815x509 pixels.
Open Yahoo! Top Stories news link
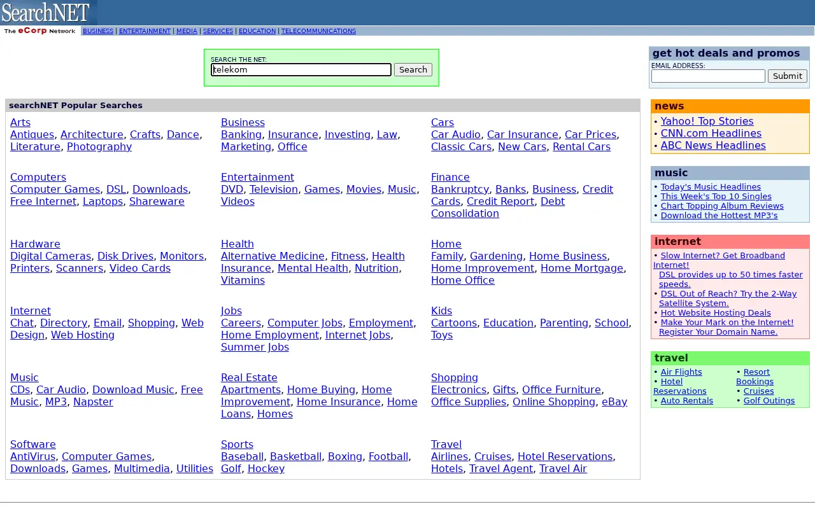coord(707,122)
